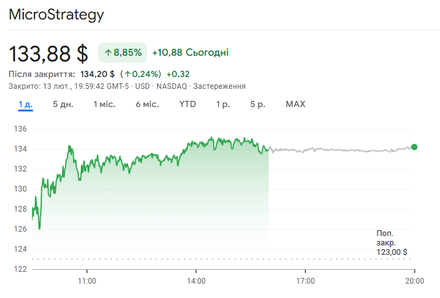The width and height of the screenshot is (440, 298).
Task: Show the YTD chart period
Action: click(x=188, y=104)
